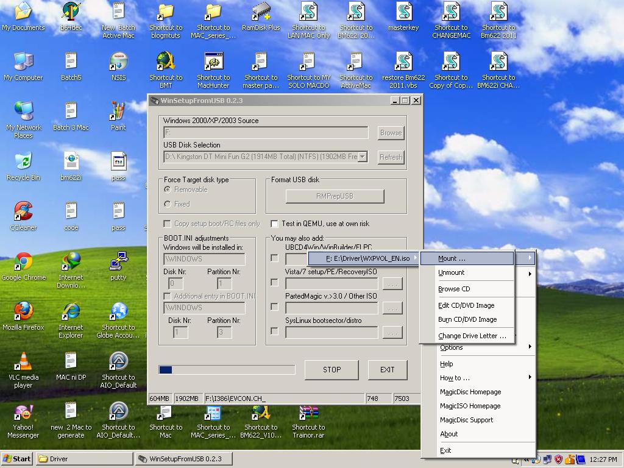Image resolution: width=624 pixels, height=468 pixels.
Task: Open Internet Explorer desktop icon
Action: point(71,320)
